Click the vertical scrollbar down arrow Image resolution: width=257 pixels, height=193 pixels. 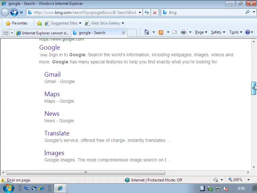pos(254,167)
